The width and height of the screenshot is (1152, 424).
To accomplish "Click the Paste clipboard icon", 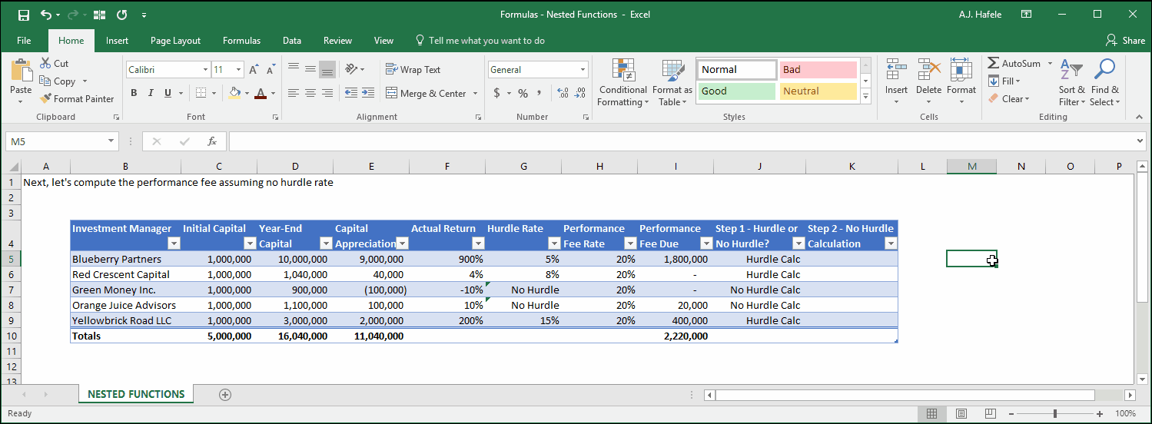I will 21,71.
